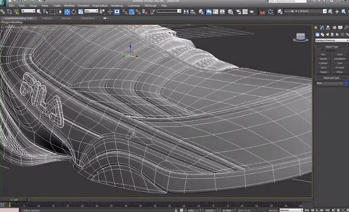Open the Create panel tab
This screenshot has height=212, width=349.
tap(316, 28)
